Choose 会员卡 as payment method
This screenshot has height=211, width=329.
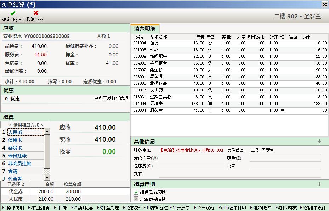pos(15,148)
